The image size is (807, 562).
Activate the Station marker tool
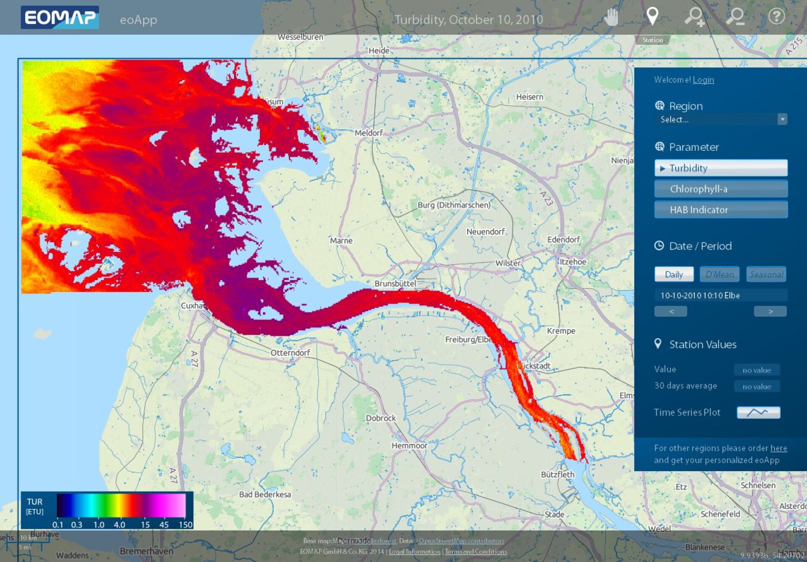pyautogui.click(x=652, y=16)
